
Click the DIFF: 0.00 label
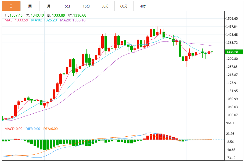click(33, 129)
